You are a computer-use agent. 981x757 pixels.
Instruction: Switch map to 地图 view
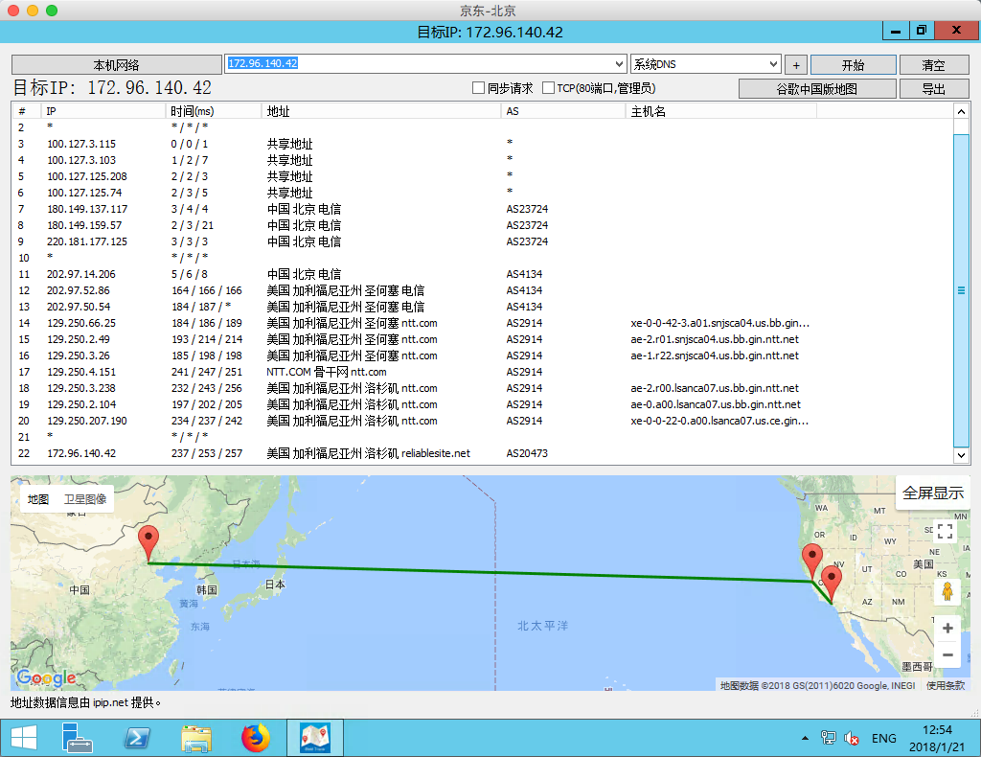38,499
